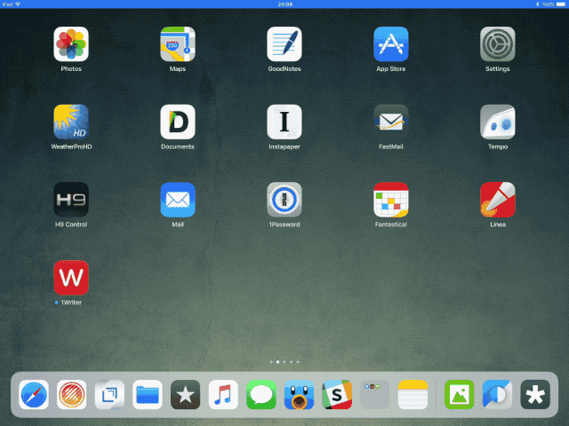Viewport: 569px width, 426px height.
Task: Open the Files app in the dock
Action: [148, 394]
